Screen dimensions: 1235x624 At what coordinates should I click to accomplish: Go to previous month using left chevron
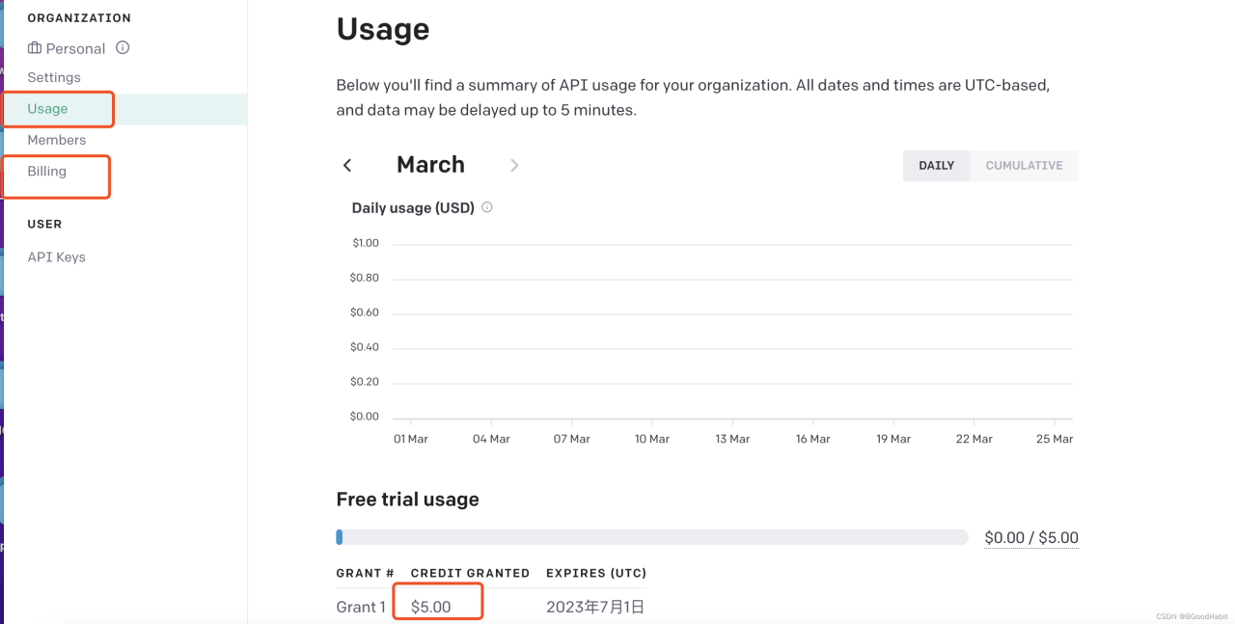[347, 165]
